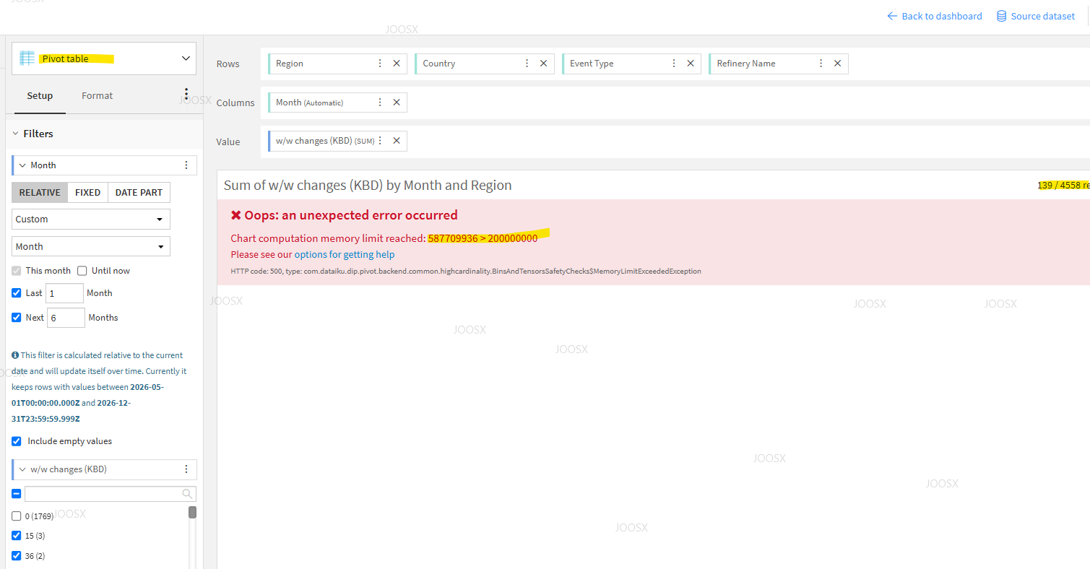Select the RELATIVE filter mode
The width and height of the screenshot is (1090, 569).
40,193
